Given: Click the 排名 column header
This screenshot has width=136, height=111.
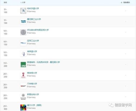Looking at the screenshot, I should [5, 2].
